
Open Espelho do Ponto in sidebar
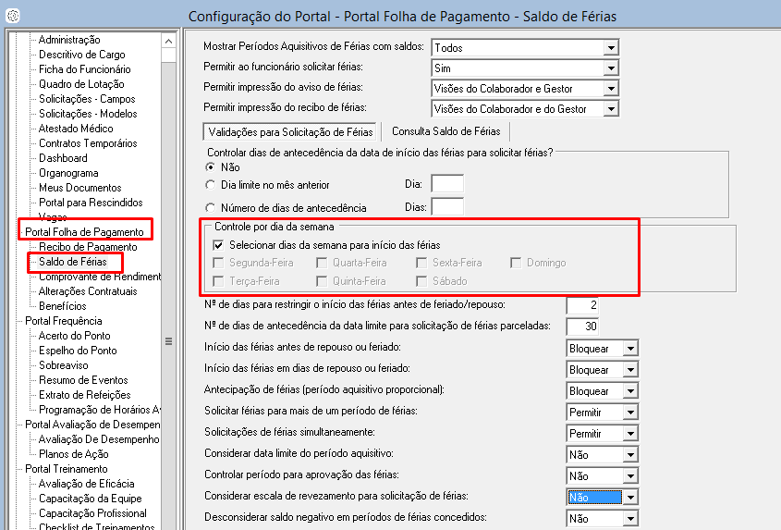[78, 351]
